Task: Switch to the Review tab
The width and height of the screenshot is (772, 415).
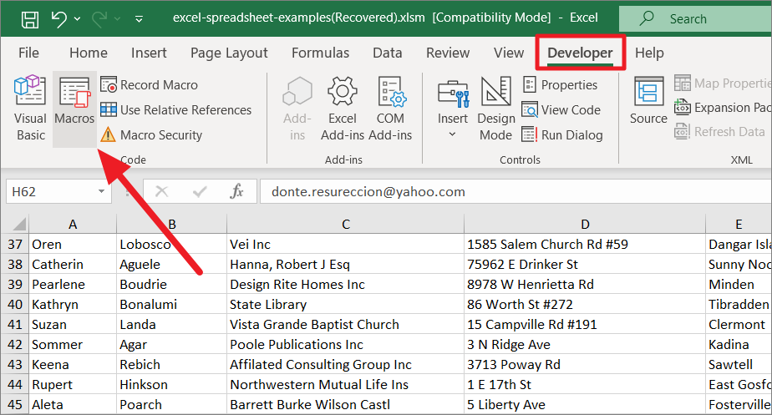Action: pyautogui.click(x=448, y=53)
